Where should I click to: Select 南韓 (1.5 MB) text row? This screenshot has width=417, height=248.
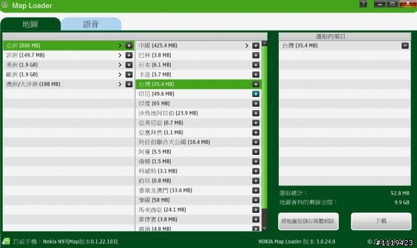155,161
